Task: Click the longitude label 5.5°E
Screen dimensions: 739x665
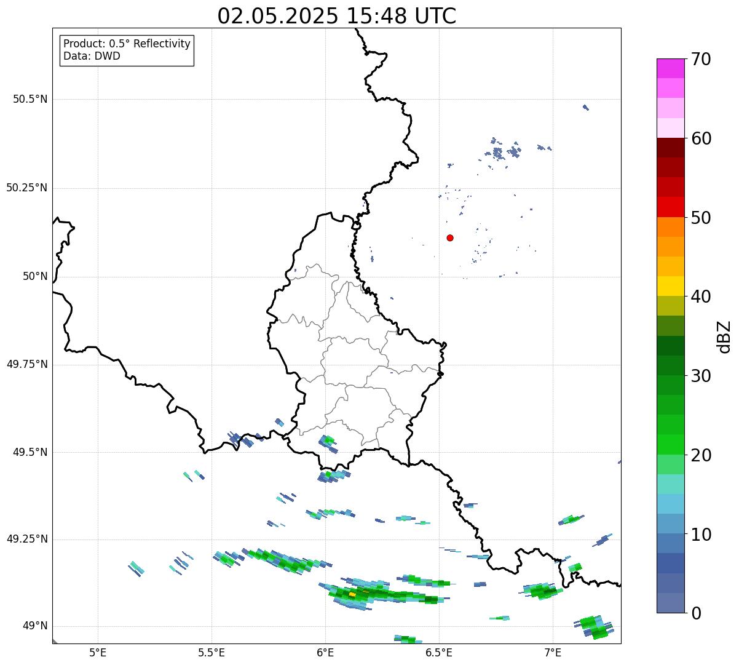Action: click(211, 653)
